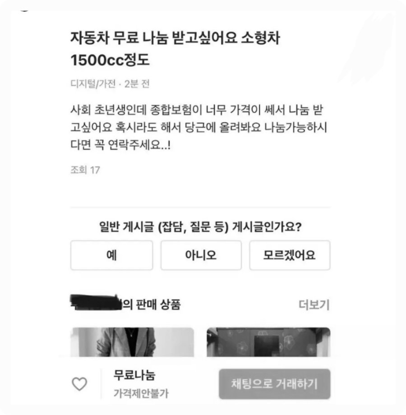The width and height of the screenshot is (406, 415).
Task: Start chat with 채팅으로 거래하기 button
Action: (x=274, y=384)
